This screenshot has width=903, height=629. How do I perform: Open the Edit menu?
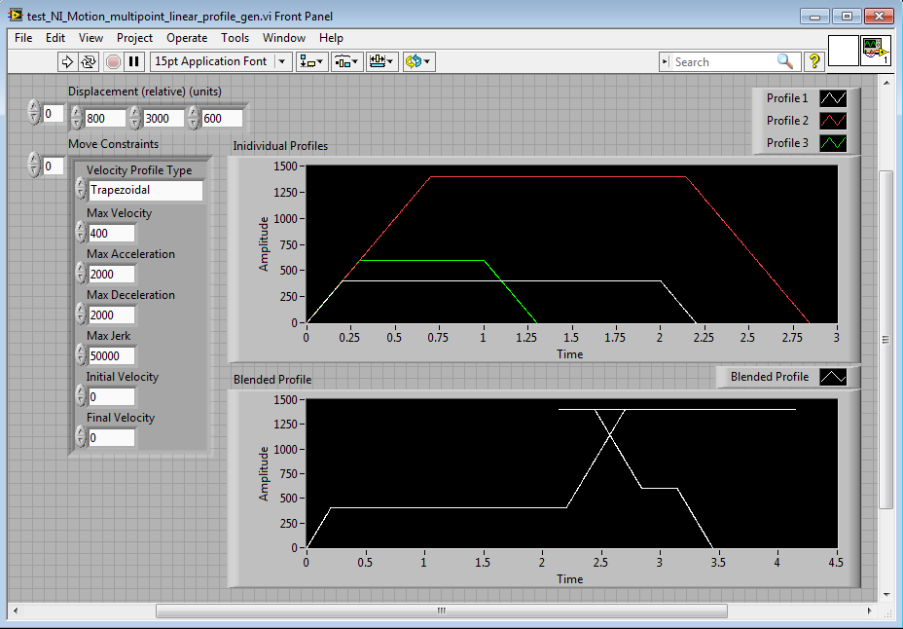55,38
